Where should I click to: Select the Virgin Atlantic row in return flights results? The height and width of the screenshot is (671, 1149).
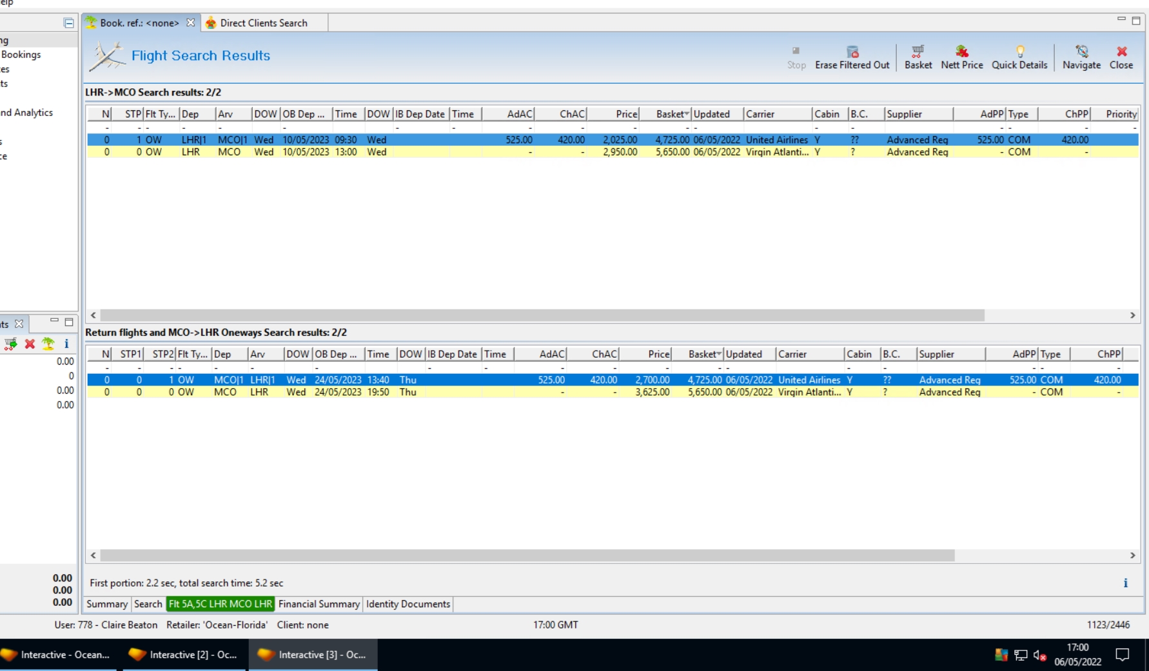[x=613, y=392]
